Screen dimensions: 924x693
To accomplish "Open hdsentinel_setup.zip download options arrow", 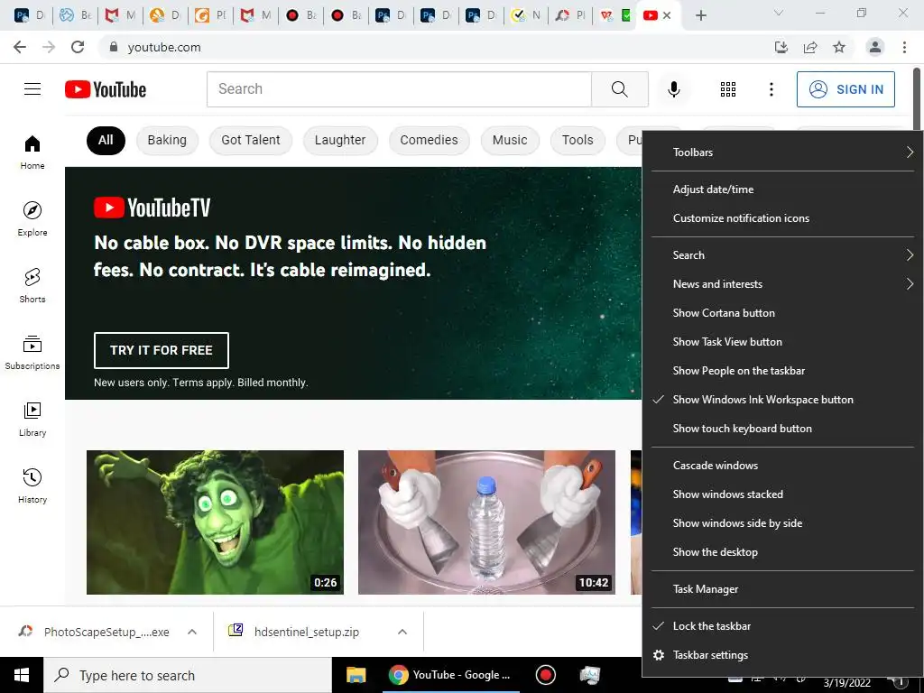I will (x=402, y=632).
